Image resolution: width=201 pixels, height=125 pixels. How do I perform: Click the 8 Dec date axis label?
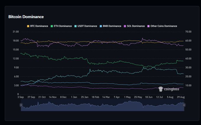tap(63, 97)
